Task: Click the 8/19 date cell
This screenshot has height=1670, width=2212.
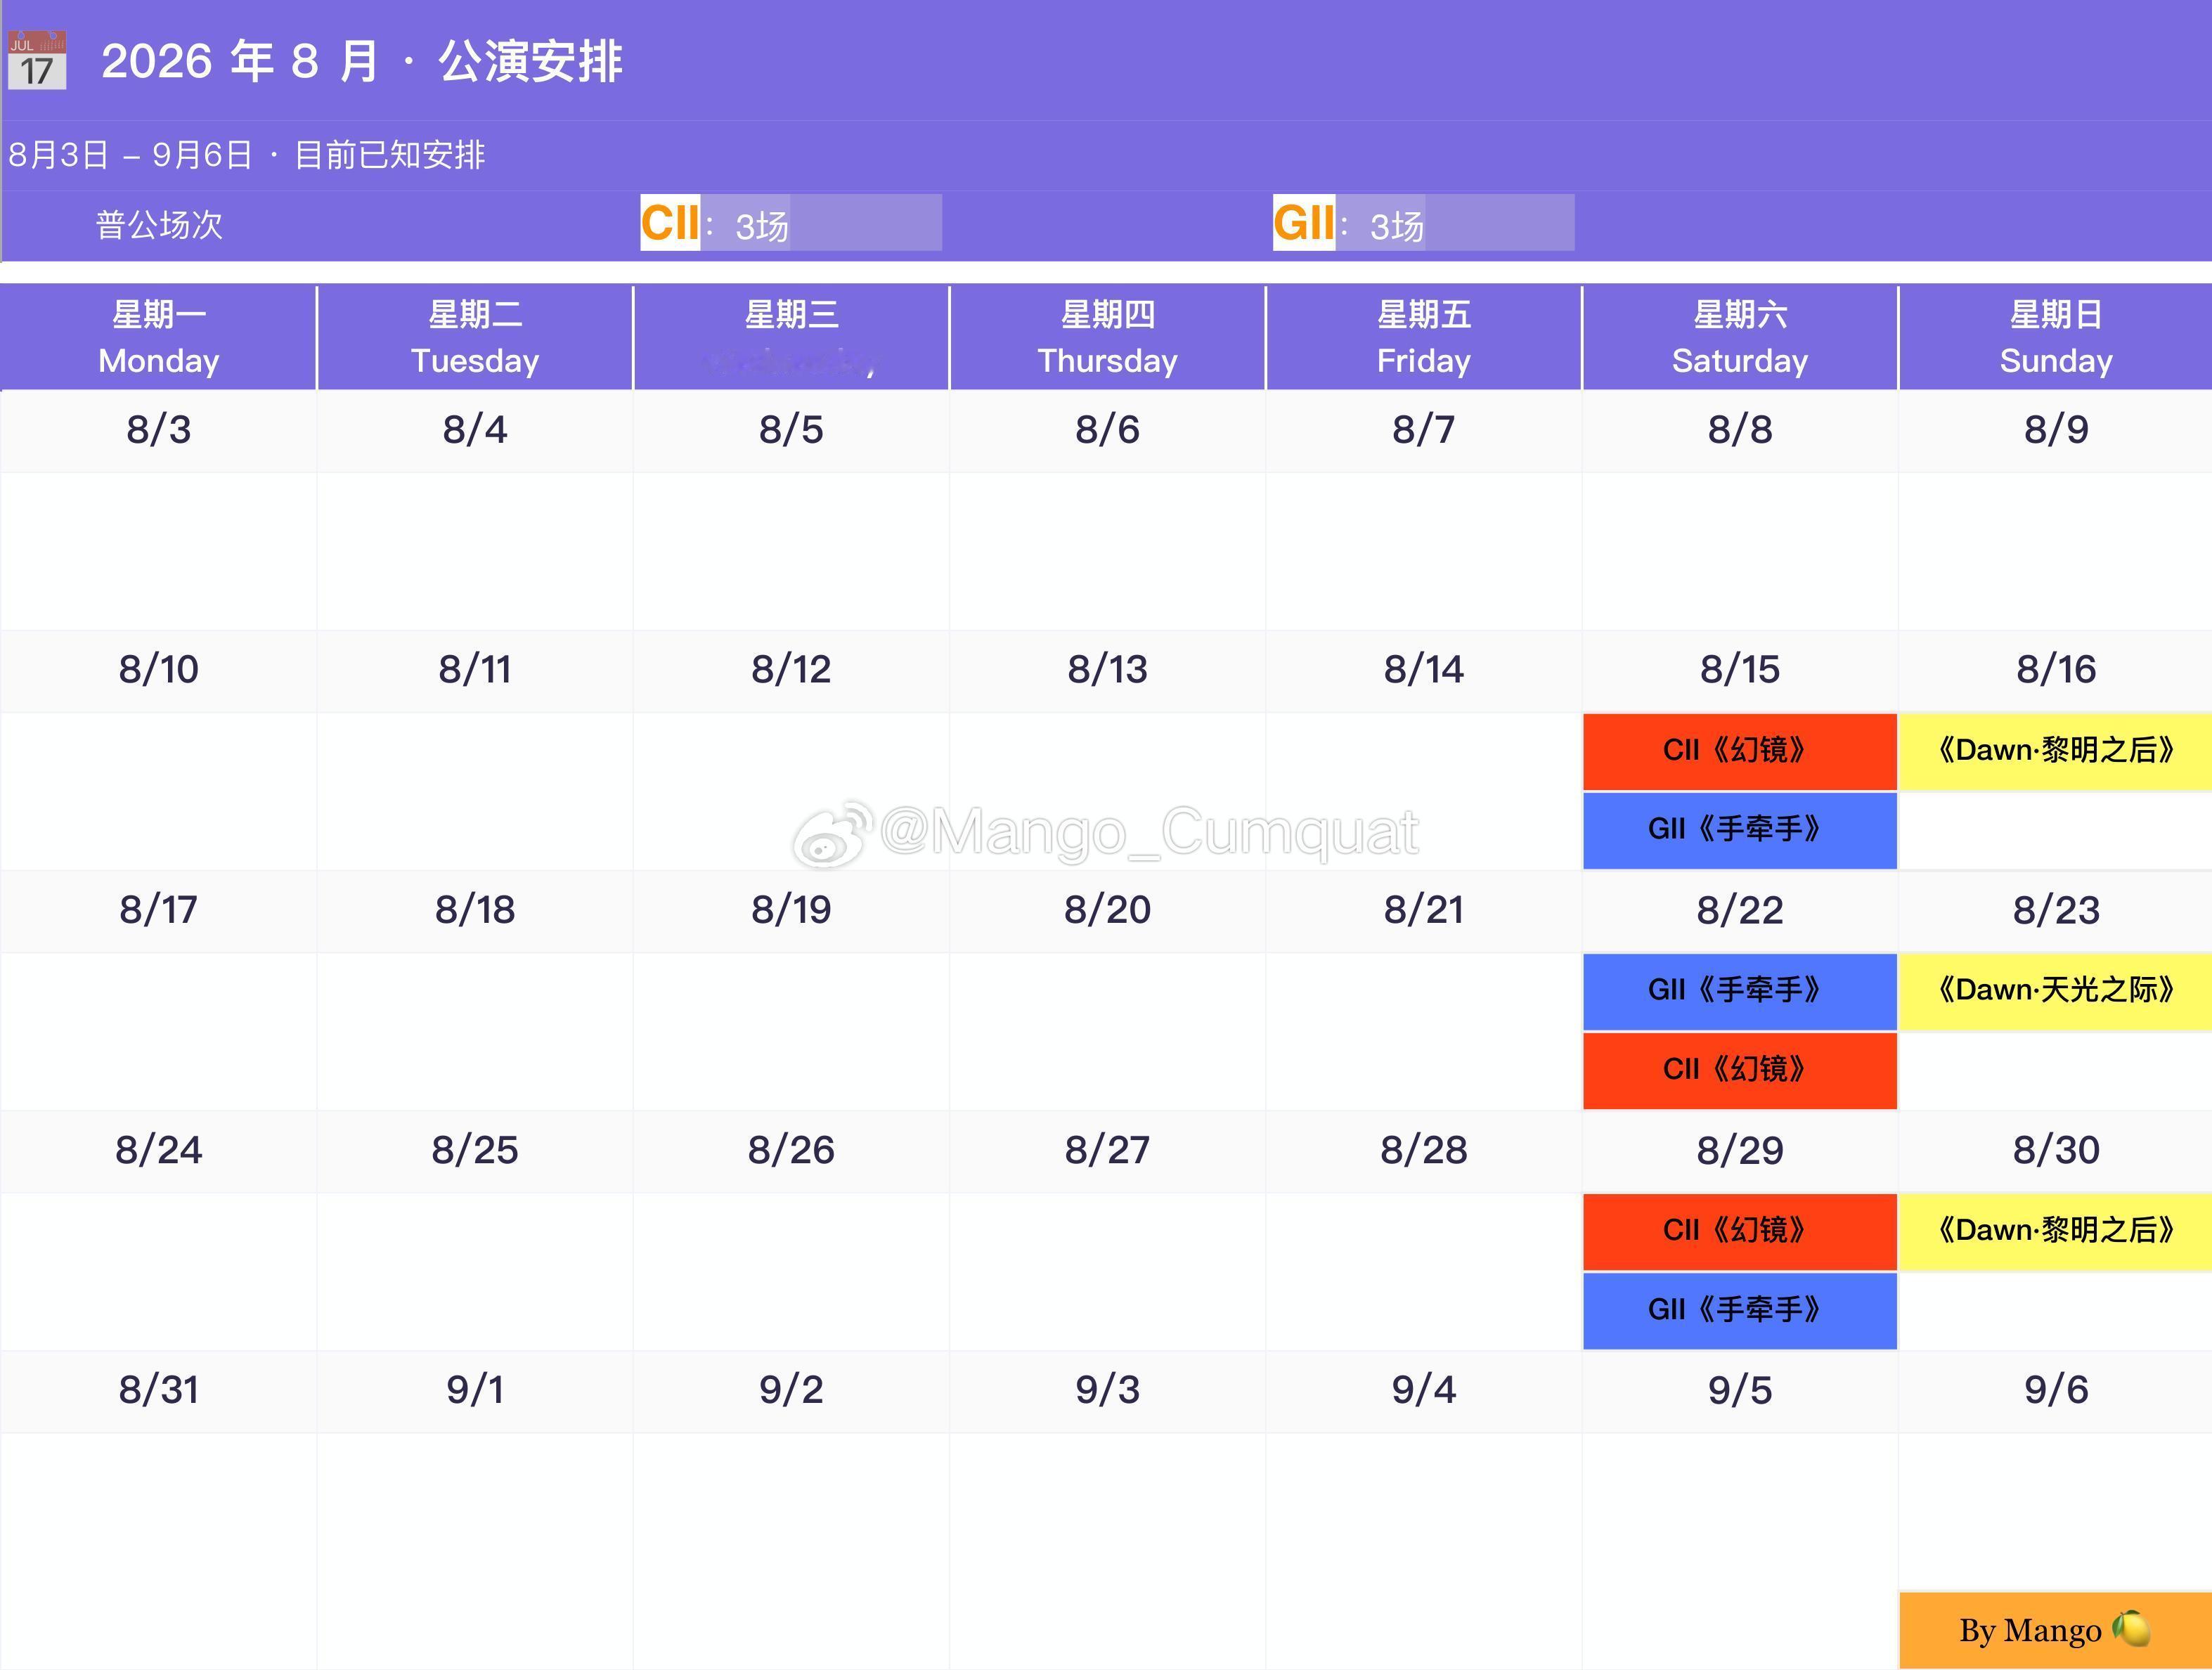Action: tap(791, 911)
